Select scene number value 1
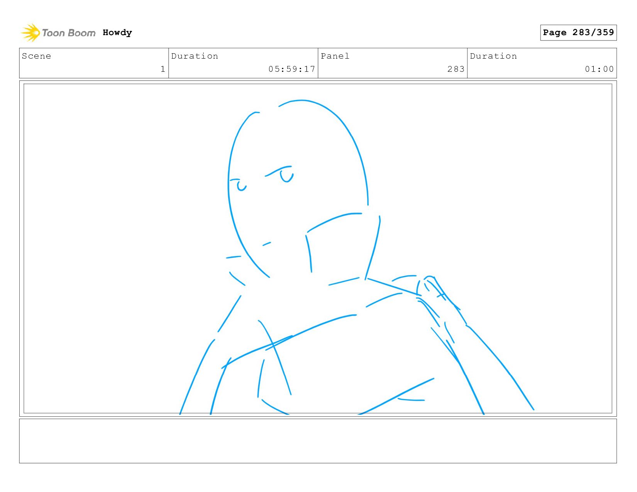The width and height of the screenshot is (637, 492). pyautogui.click(x=163, y=69)
